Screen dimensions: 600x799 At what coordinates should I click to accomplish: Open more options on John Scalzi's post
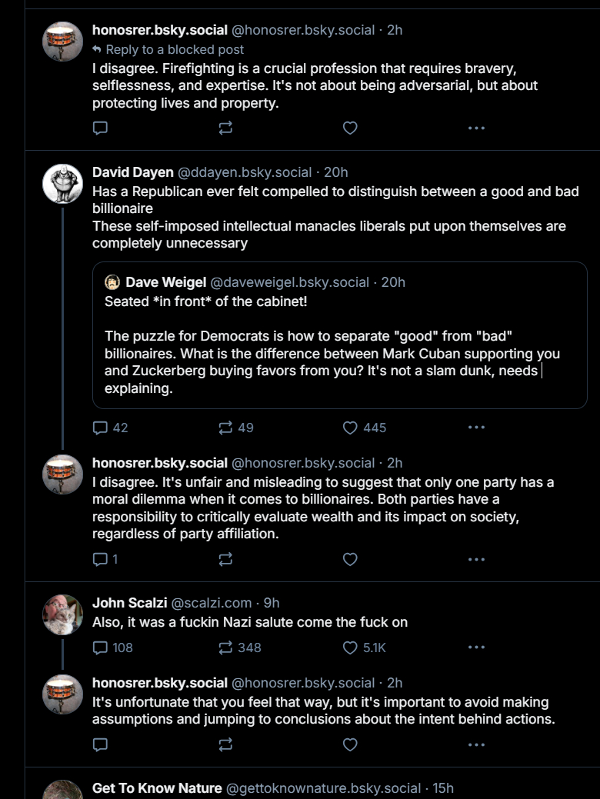476,648
